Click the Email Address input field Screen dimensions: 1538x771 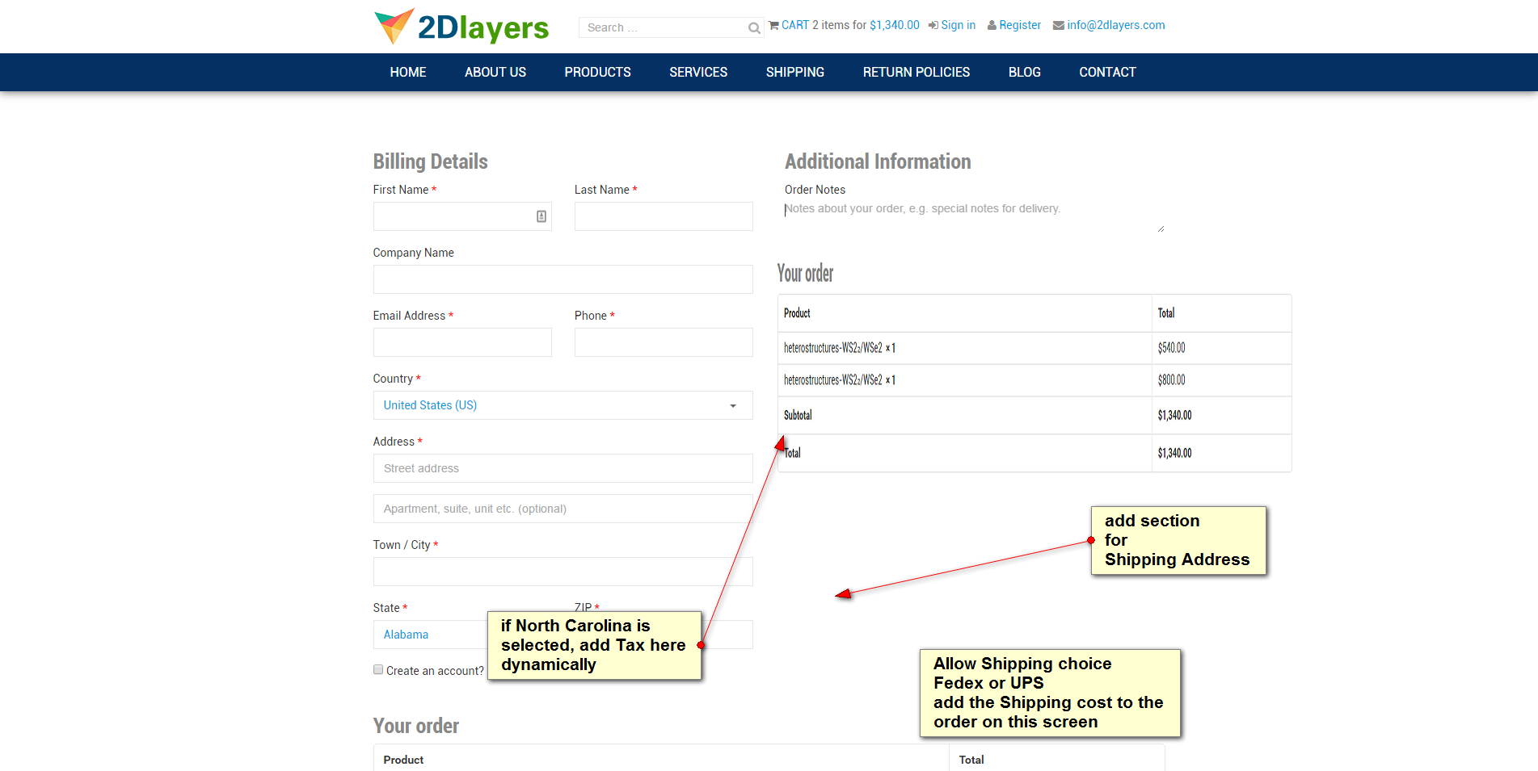click(462, 342)
